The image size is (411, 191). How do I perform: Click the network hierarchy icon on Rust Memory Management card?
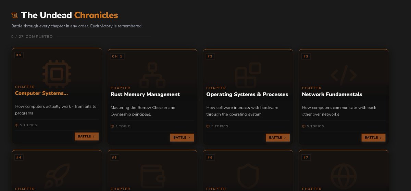pos(152,76)
